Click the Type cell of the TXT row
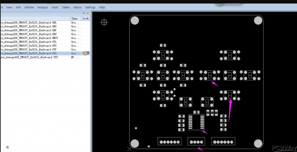 (x=76, y=57)
